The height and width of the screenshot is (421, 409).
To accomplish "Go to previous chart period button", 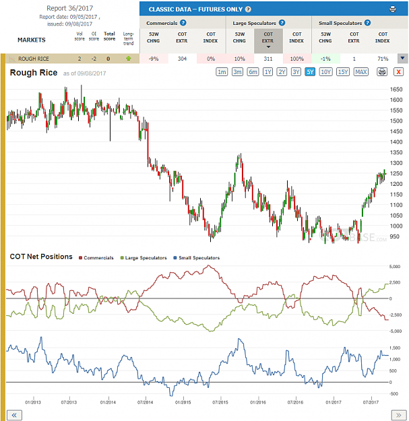I will 14,415.
